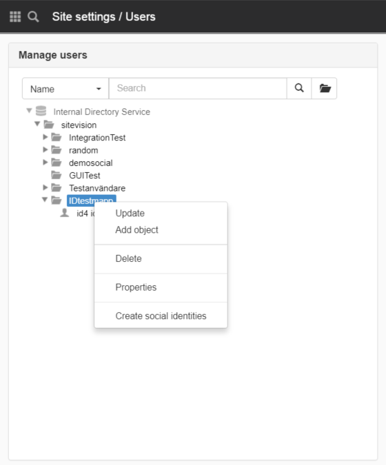Expand the demosocial folder arrow

tap(45, 162)
